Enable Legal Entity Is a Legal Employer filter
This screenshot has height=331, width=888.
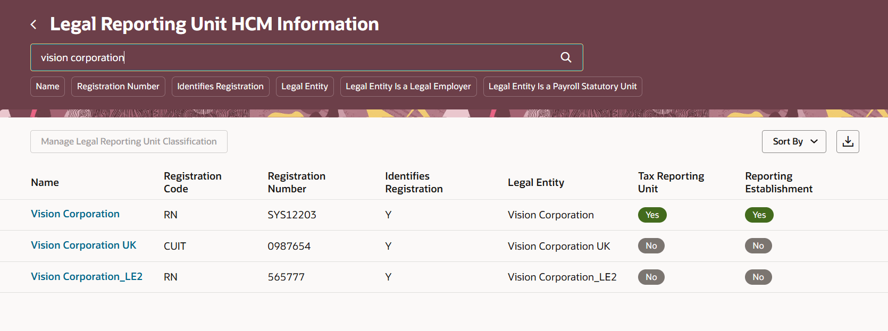(408, 87)
